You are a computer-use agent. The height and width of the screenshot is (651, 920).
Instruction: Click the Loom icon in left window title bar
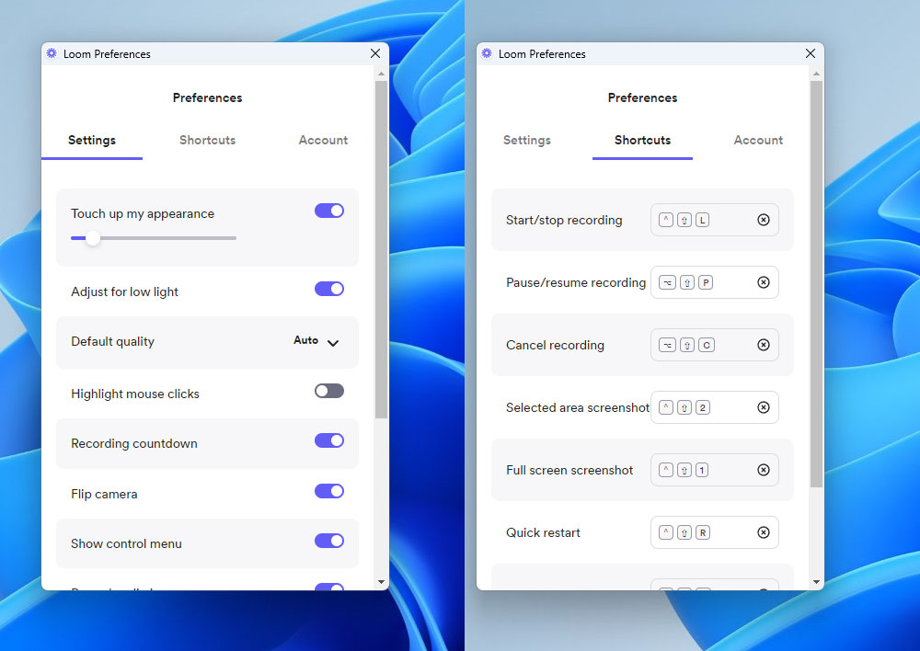[52, 53]
